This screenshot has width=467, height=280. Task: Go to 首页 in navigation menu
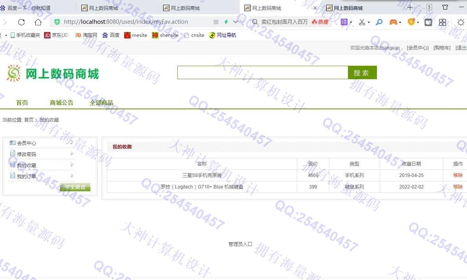pyautogui.click(x=22, y=103)
